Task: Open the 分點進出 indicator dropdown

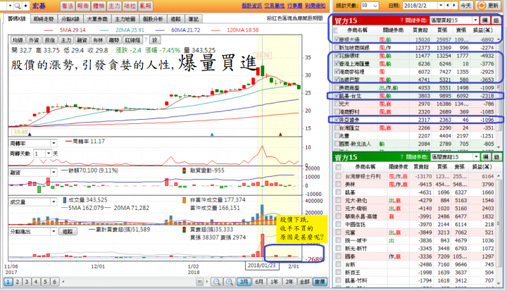Action: coord(54,231)
